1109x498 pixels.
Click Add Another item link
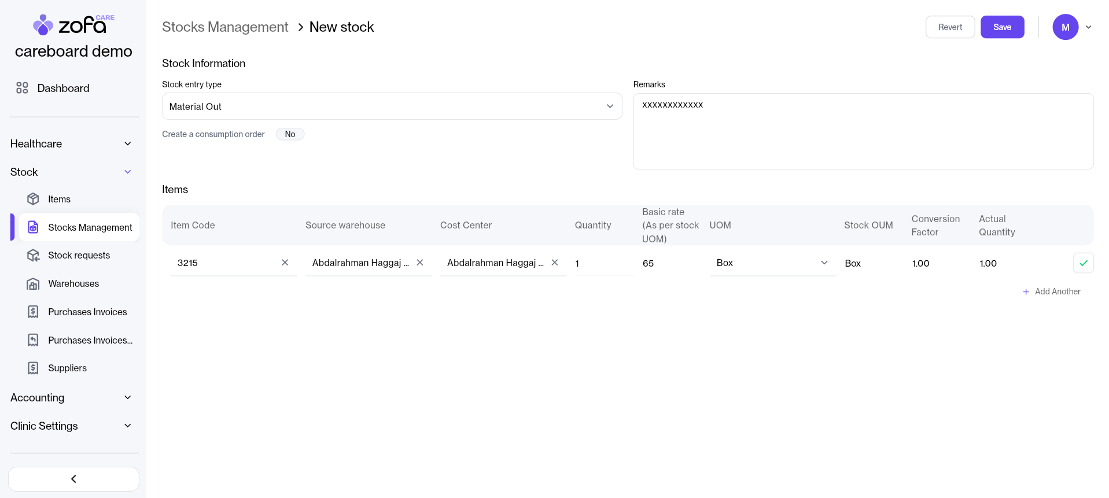[x=1052, y=292]
